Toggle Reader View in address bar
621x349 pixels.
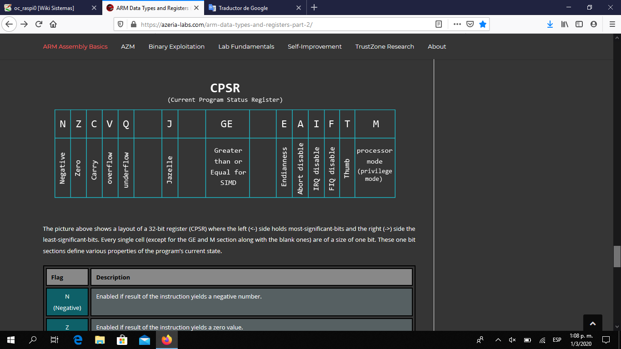tap(439, 25)
